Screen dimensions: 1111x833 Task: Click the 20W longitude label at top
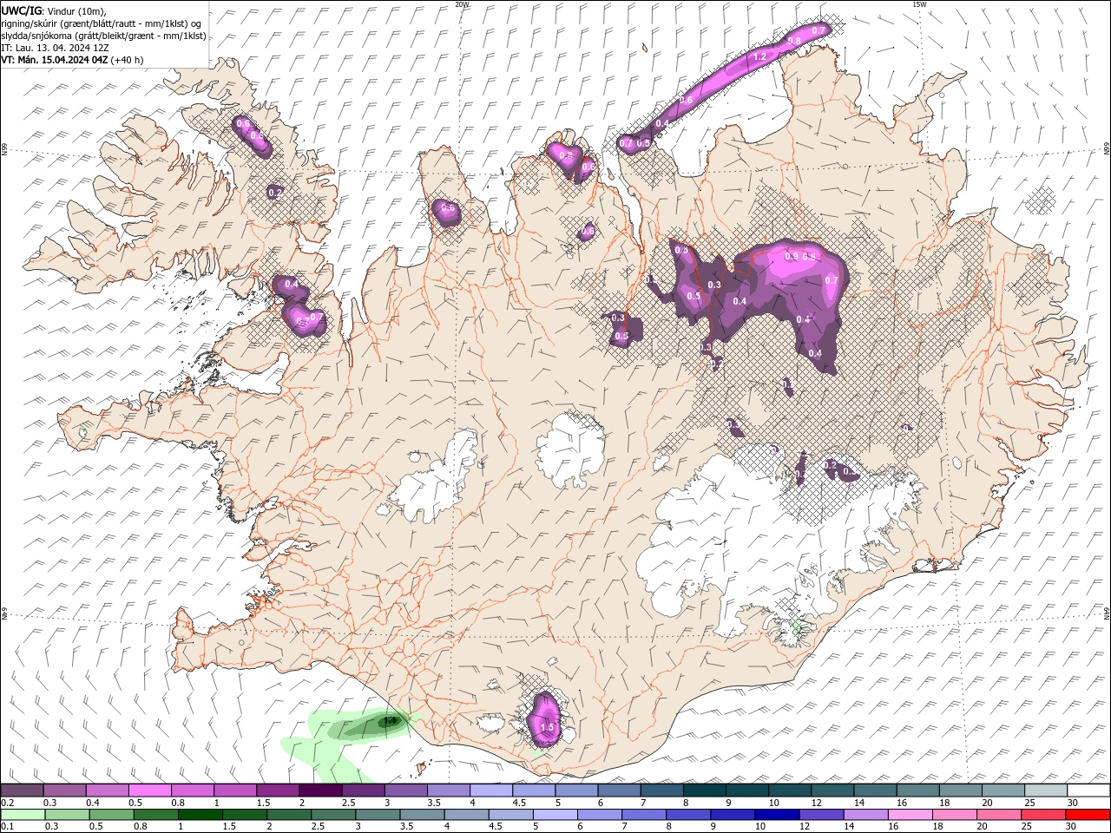click(x=462, y=3)
